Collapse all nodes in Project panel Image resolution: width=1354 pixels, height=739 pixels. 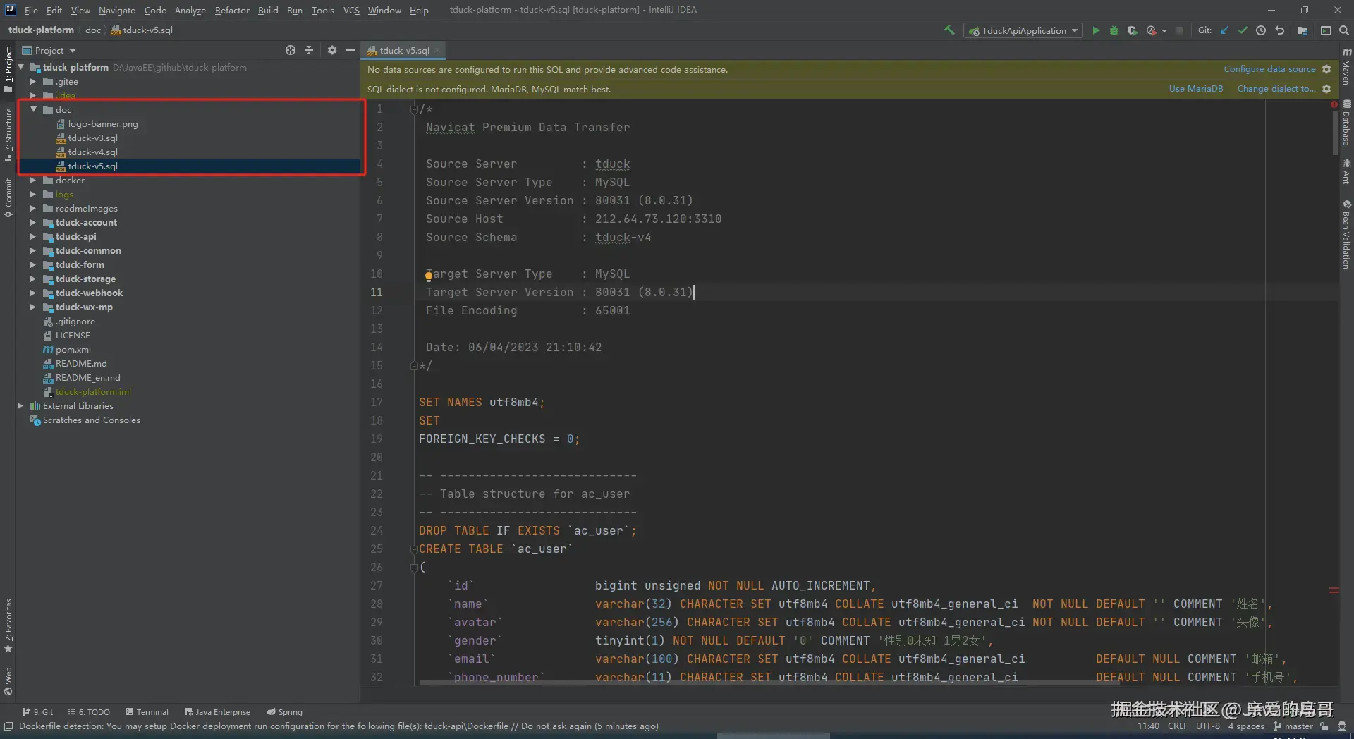(309, 50)
